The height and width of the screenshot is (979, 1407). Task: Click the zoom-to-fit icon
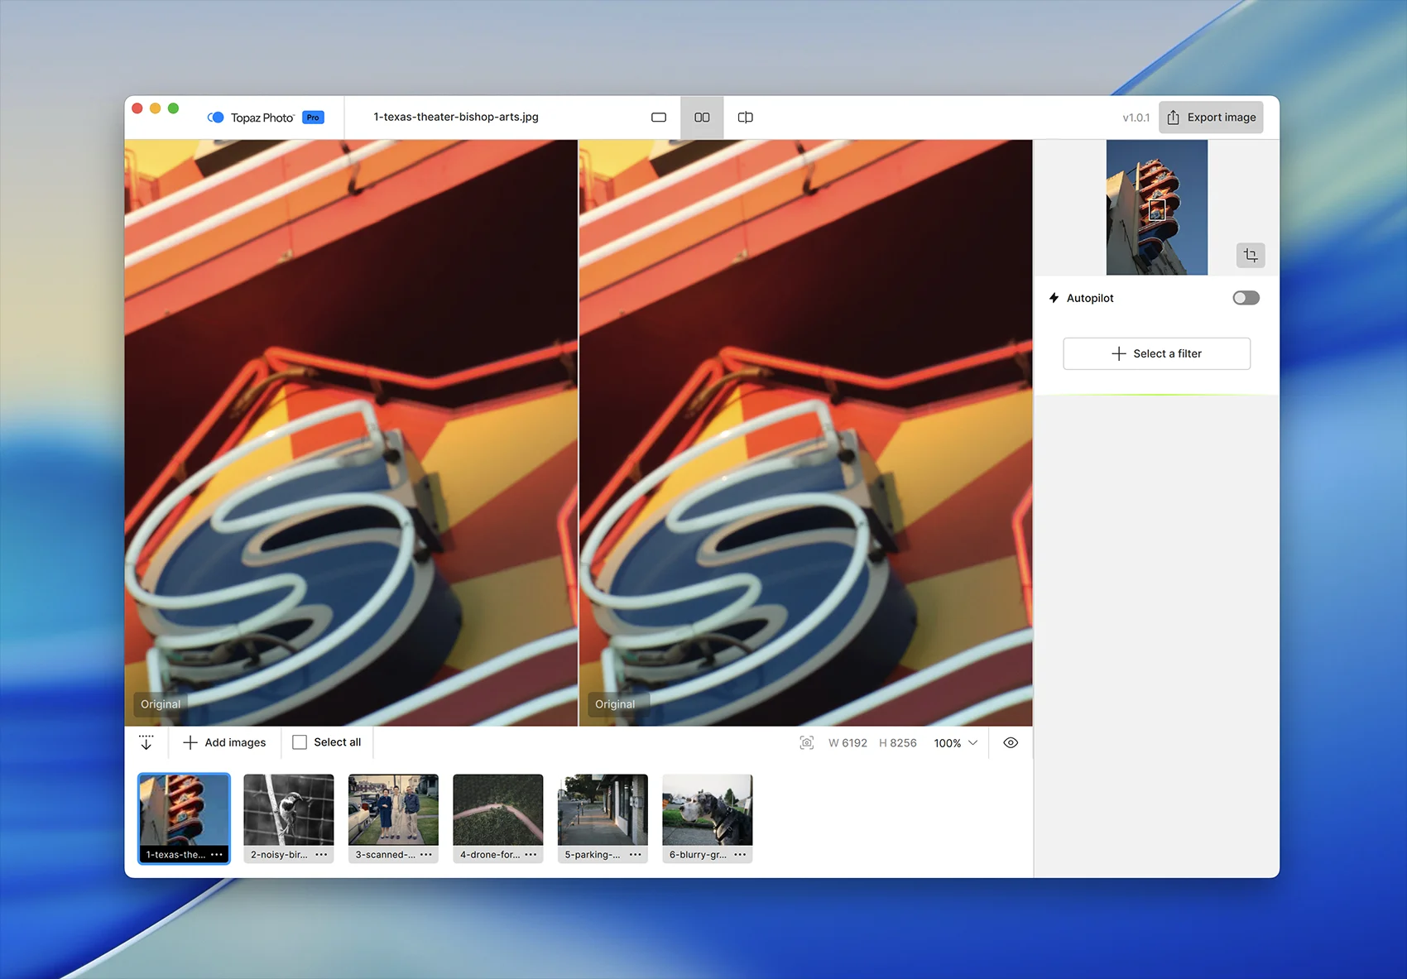807,743
